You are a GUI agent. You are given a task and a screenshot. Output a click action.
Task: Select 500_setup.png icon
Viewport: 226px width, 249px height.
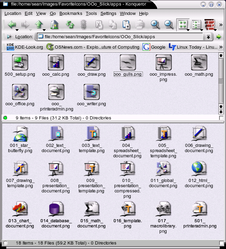(x=20, y=66)
